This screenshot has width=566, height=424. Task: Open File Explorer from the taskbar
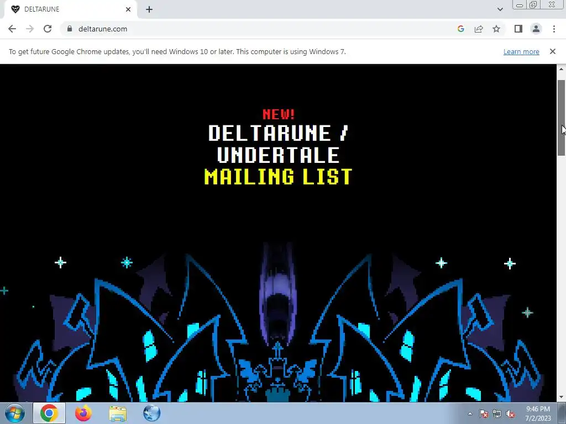pos(118,414)
